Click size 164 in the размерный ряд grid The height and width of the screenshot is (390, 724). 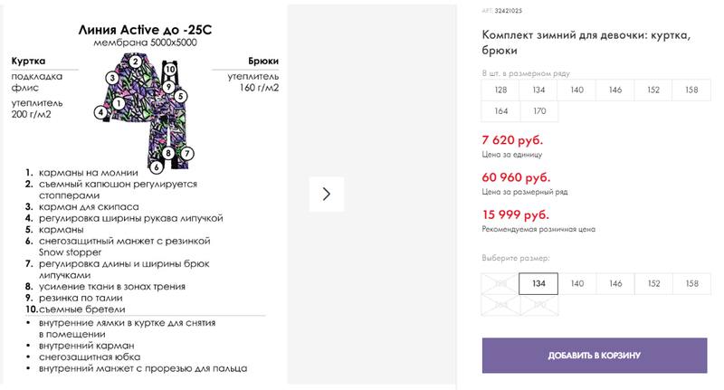tap(501, 111)
